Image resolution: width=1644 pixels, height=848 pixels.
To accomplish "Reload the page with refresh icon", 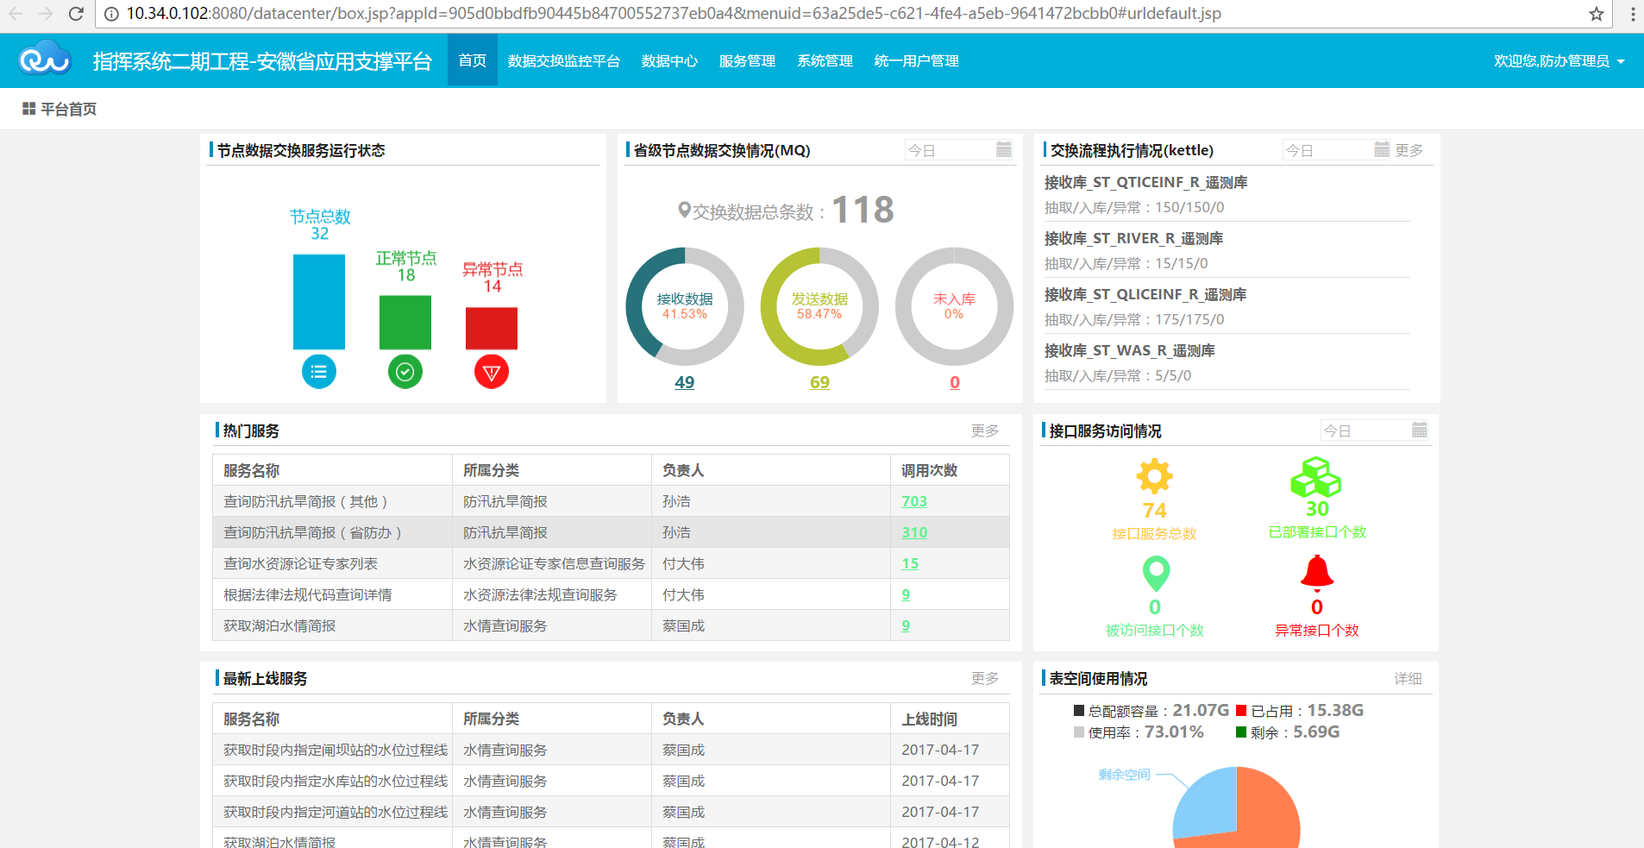I will click(76, 14).
